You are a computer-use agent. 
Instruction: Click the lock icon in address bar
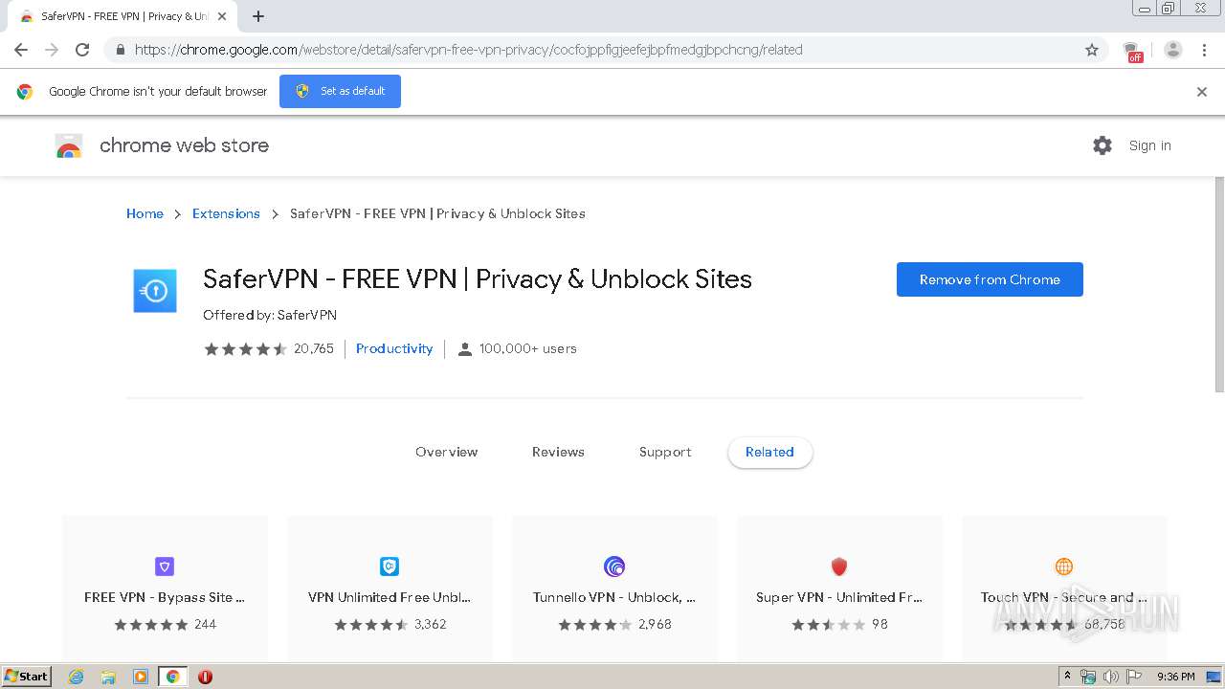pyautogui.click(x=120, y=50)
